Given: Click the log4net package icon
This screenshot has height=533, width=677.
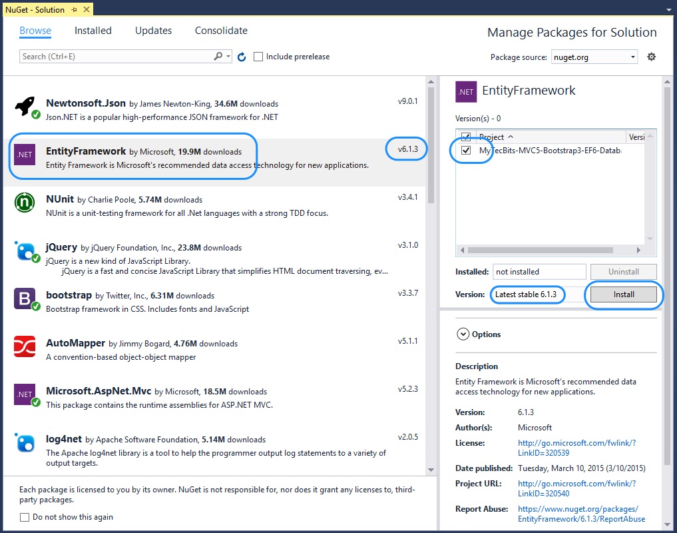Looking at the screenshot, I should coord(25,442).
